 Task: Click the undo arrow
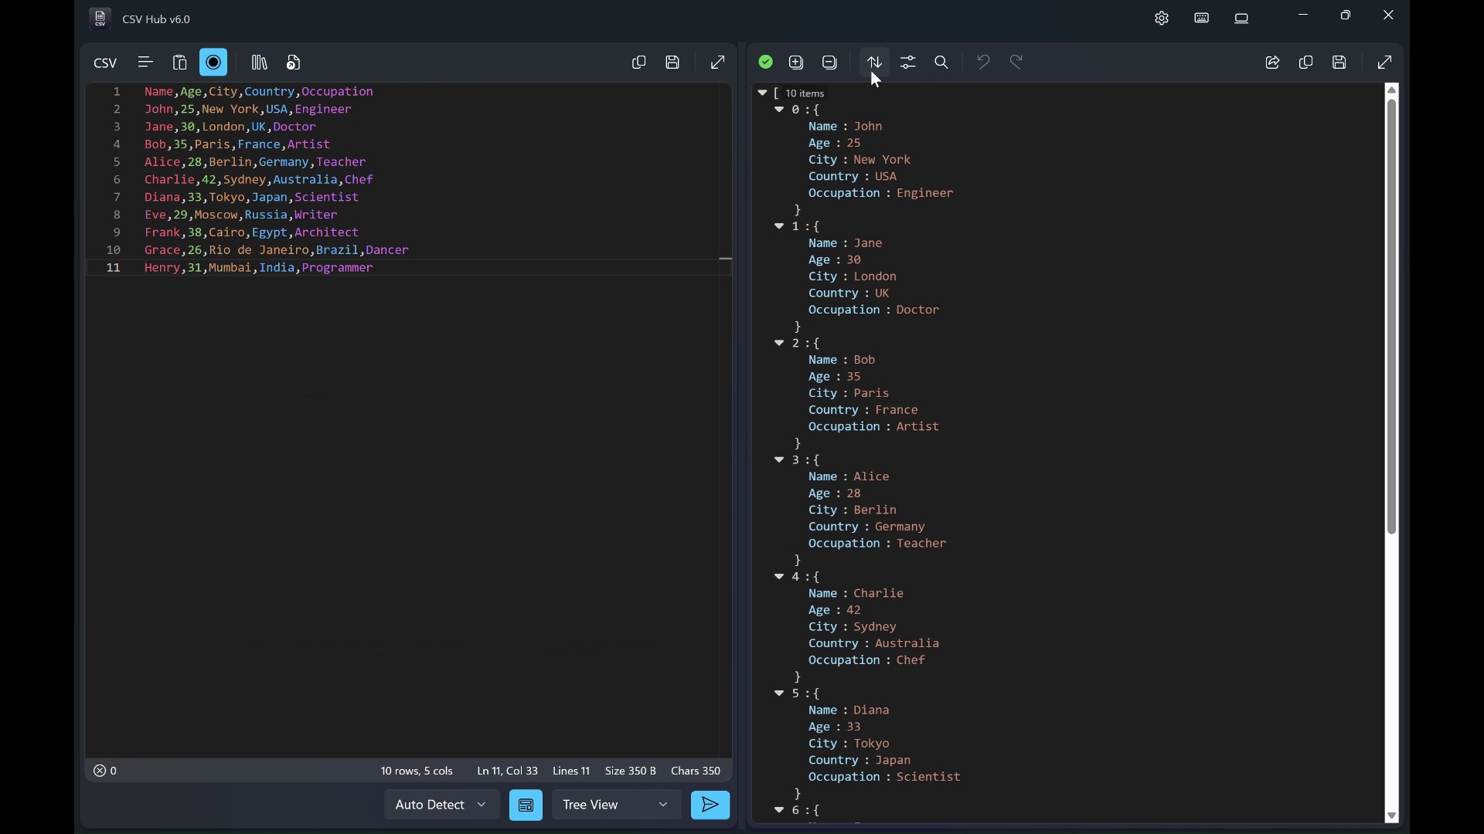point(985,62)
